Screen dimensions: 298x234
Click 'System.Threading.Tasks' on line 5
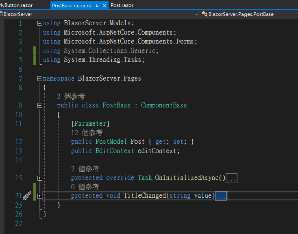[x=102, y=60]
